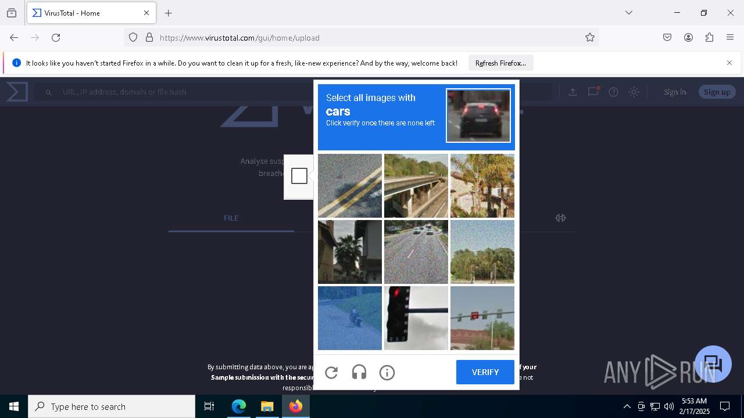Click the Refresh Firefox button
The width and height of the screenshot is (744, 418).
[500, 63]
